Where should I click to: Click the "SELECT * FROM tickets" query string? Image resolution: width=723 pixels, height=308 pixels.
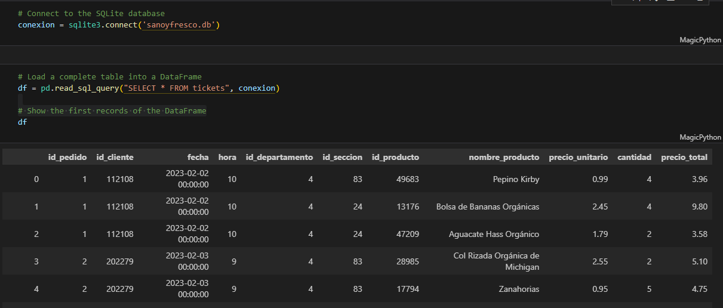[177, 88]
